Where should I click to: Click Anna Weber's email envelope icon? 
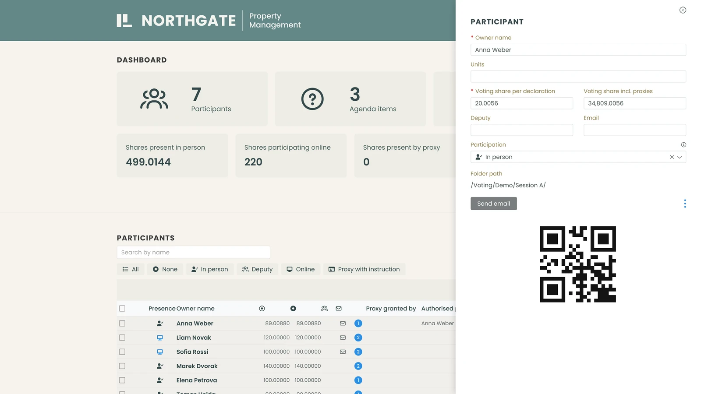[x=343, y=324]
